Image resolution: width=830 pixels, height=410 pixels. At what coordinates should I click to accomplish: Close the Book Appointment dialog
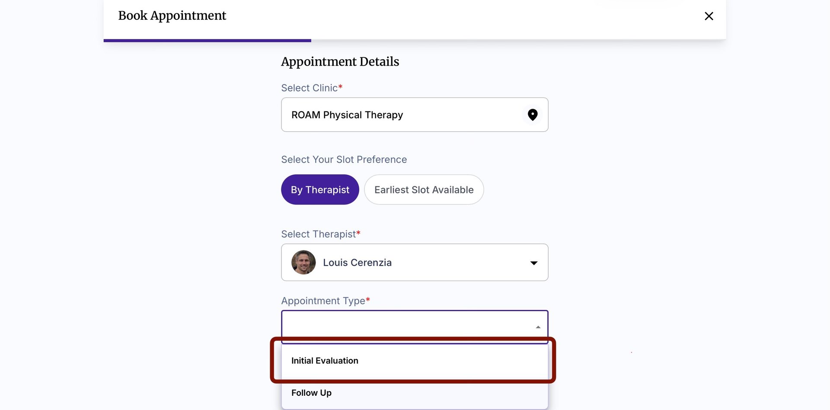coord(709,16)
